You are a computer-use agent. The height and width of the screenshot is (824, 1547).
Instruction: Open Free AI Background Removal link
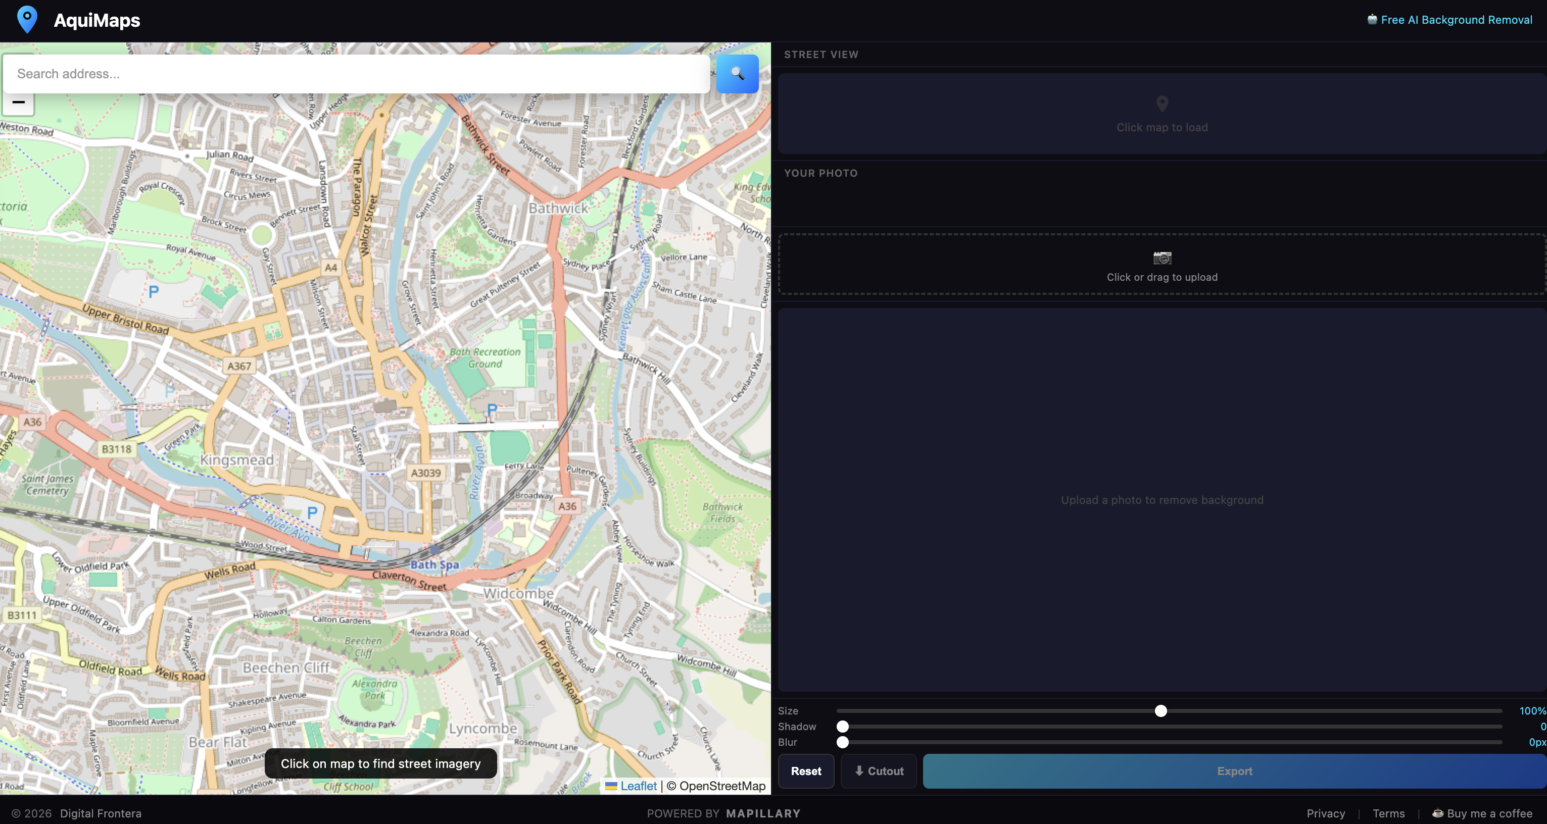tap(1449, 20)
